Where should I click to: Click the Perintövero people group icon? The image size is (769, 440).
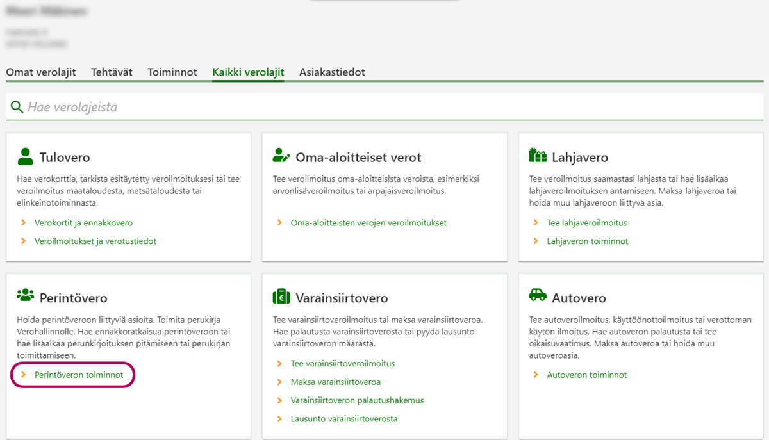click(25, 295)
